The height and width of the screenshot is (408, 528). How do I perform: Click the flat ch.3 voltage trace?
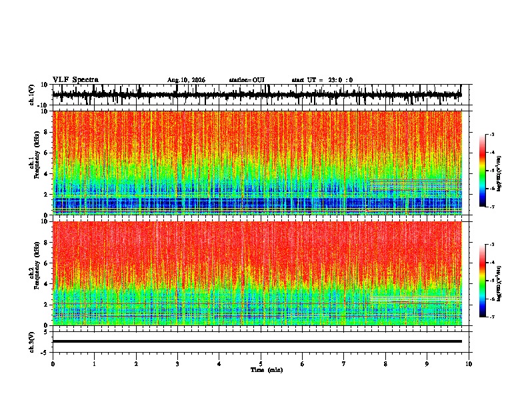[257, 341]
